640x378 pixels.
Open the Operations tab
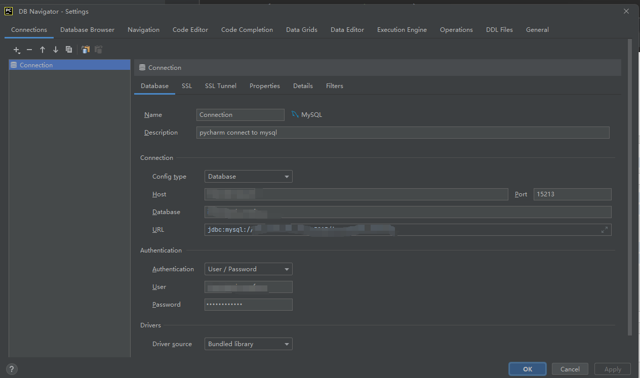coord(456,30)
